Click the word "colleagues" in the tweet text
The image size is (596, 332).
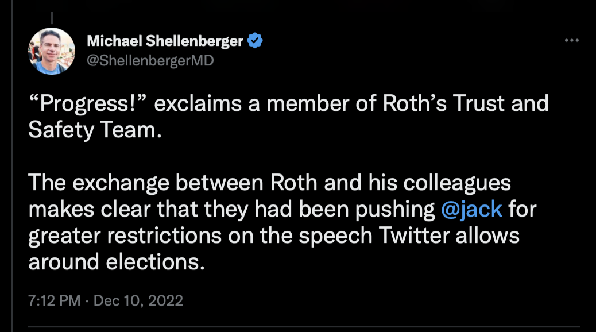coord(457,183)
